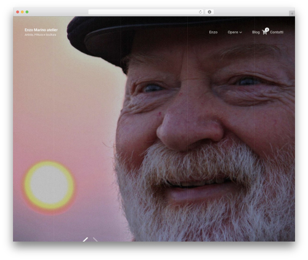Click the Enzo Marino atelier site title

[x=41, y=30]
